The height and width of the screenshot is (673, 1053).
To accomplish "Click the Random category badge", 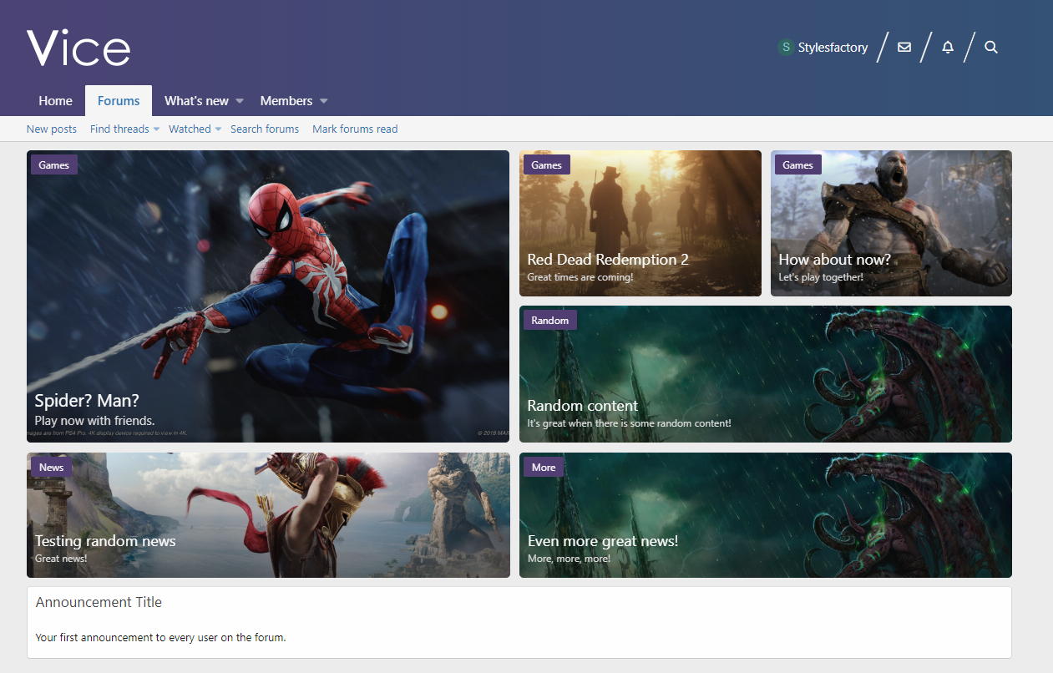I will tap(549, 321).
